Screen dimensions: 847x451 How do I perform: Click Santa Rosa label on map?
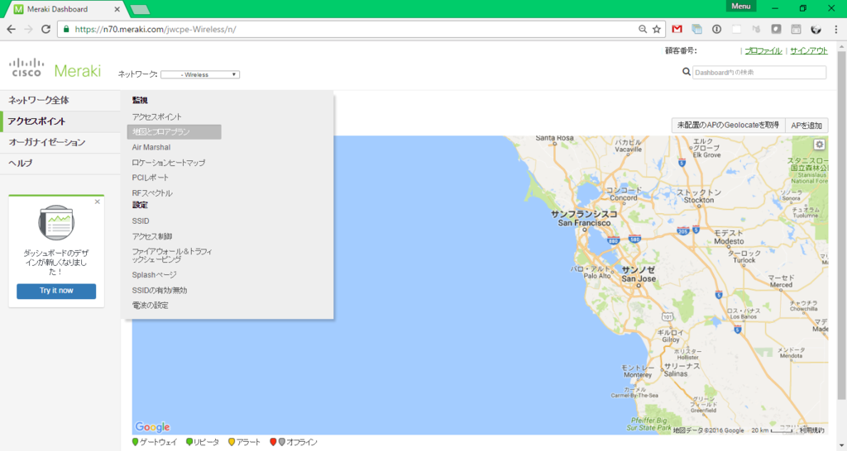pos(554,138)
